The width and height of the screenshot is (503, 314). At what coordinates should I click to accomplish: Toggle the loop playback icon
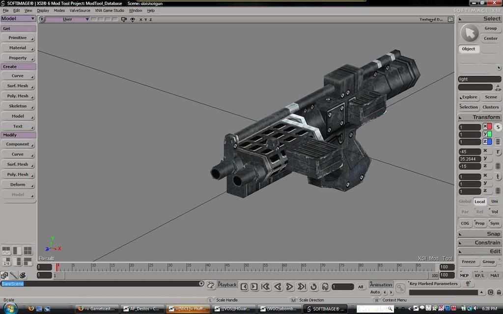314,287
